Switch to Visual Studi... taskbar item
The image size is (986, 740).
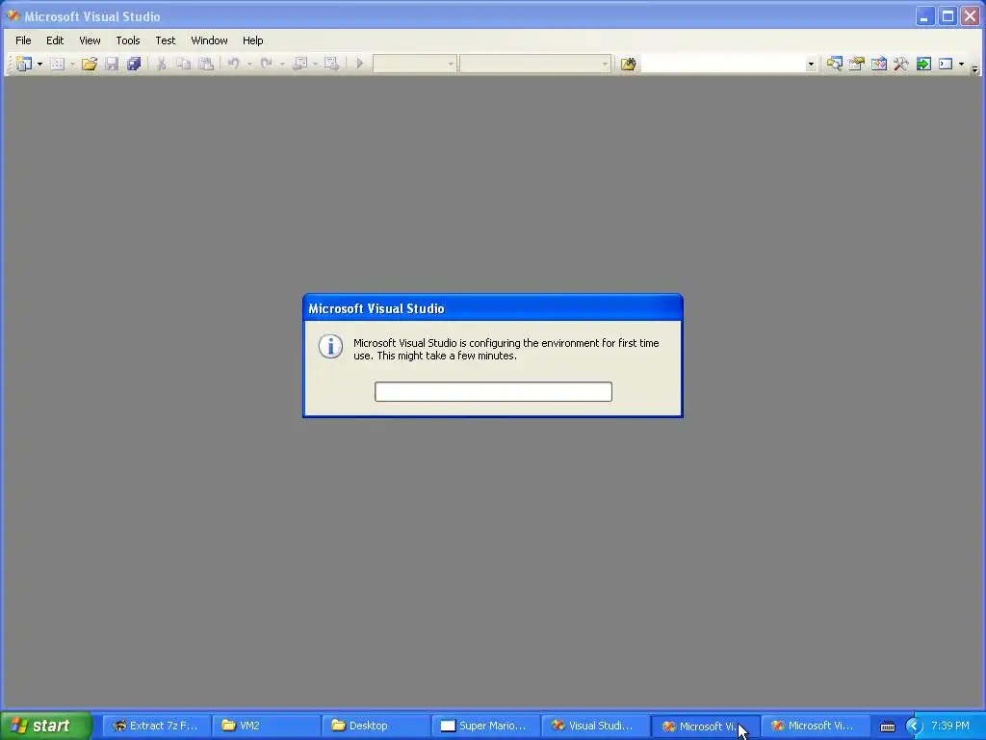[x=595, y=726]
